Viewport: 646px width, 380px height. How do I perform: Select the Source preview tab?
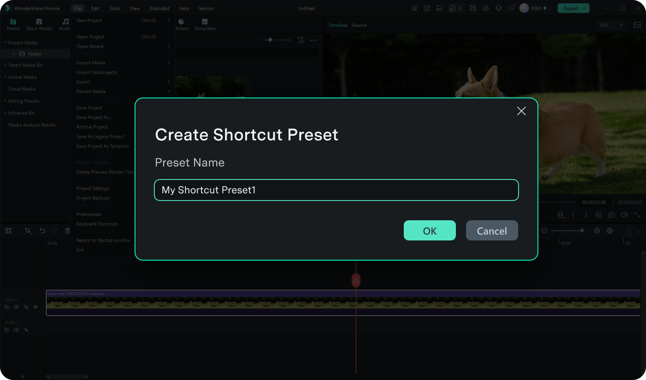359,25
